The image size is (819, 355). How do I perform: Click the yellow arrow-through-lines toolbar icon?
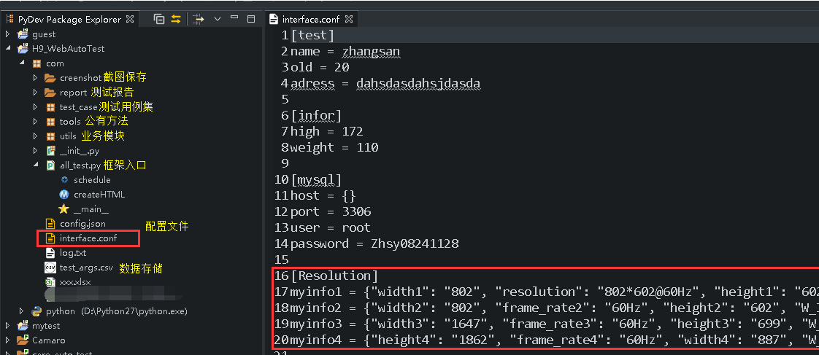coord(199,19)
